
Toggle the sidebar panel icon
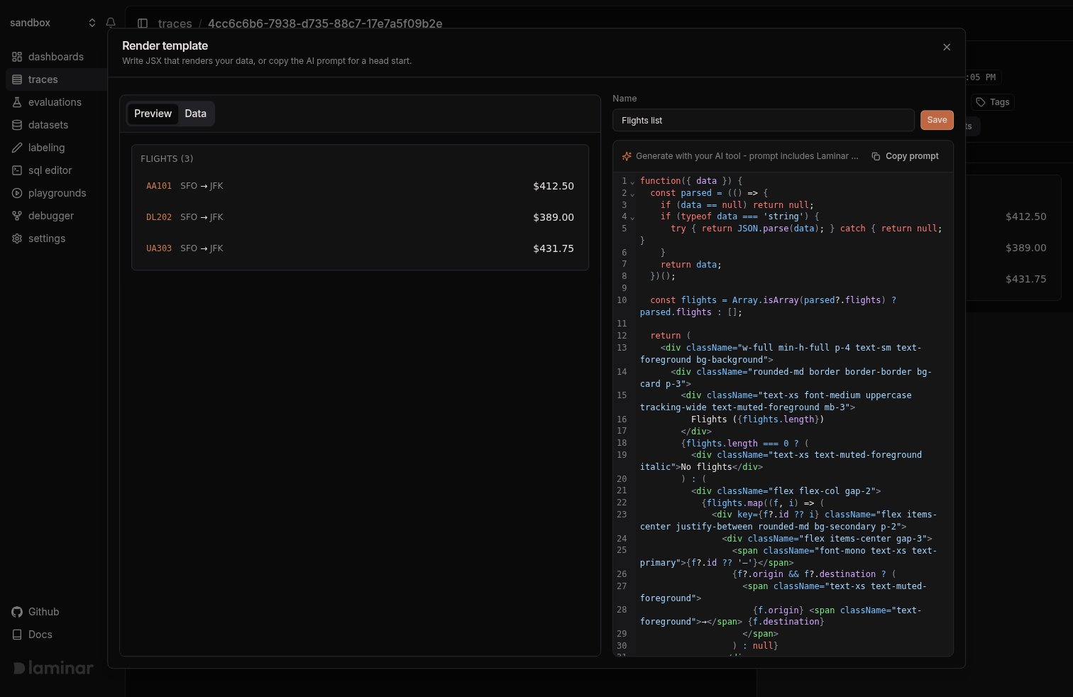pyautogui.click(x=143, y=23)
